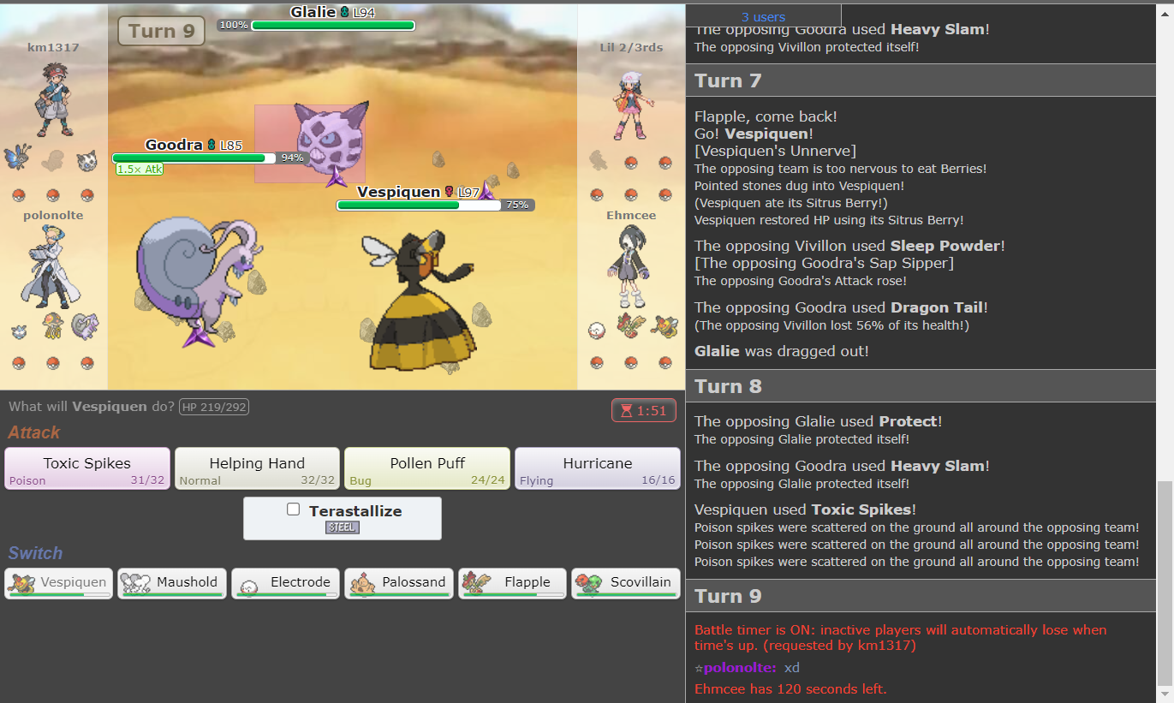Choose the Helping Hand move
Screen dimensions: 1174x703
click(257, 468)
